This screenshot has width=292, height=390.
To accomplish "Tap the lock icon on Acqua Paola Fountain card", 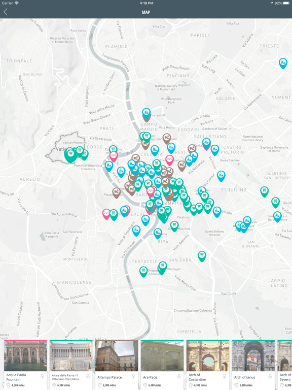I will 42,376.
